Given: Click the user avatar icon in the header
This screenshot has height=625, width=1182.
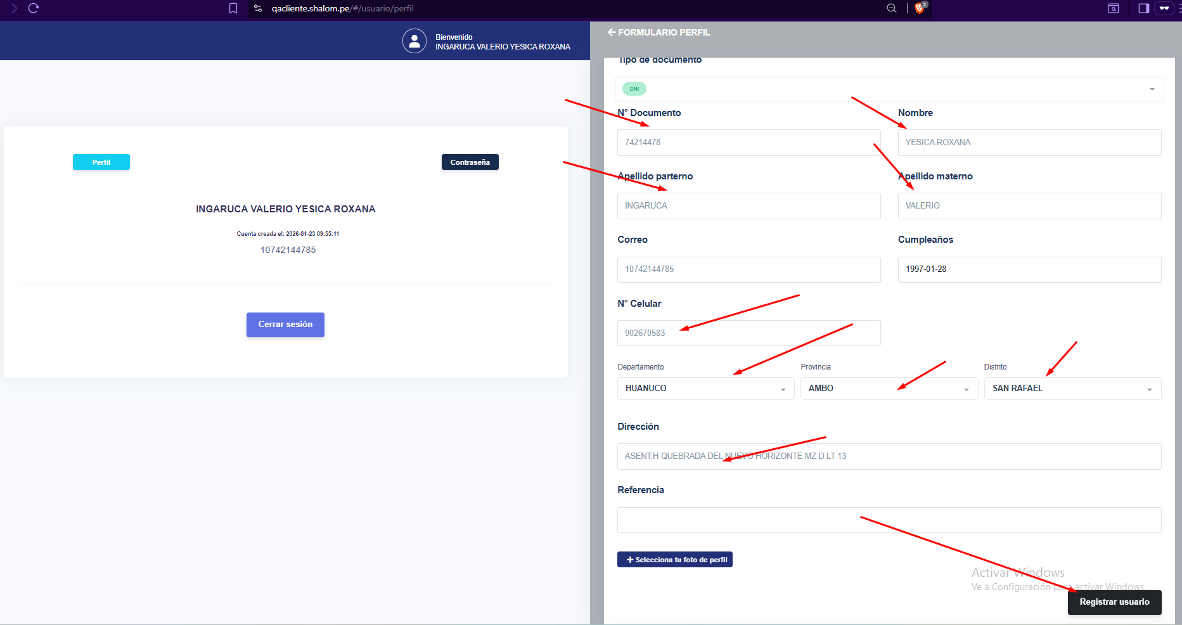Looking at the screenshot, I should click(x=414, y=41).
